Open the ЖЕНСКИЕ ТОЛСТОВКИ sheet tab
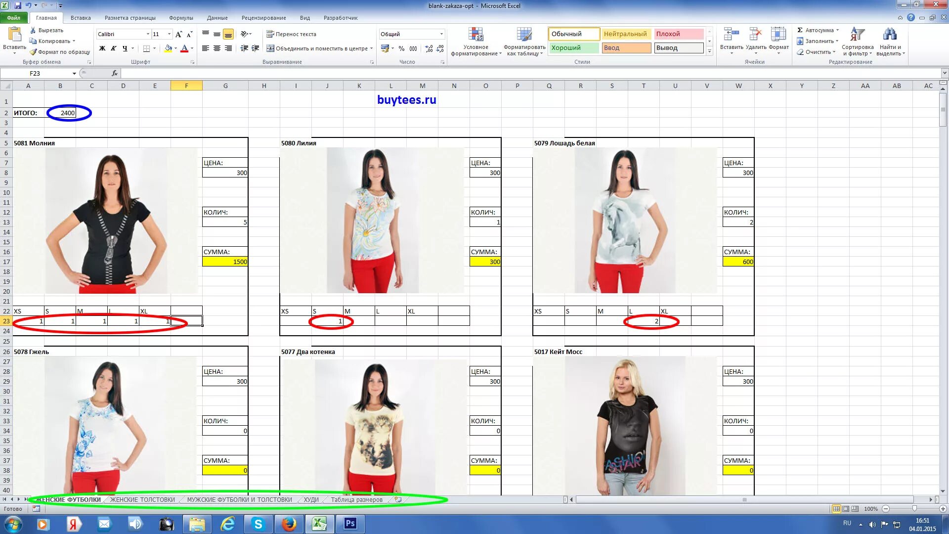The height and width of the screenshot is (534, 949). point(142,500)
